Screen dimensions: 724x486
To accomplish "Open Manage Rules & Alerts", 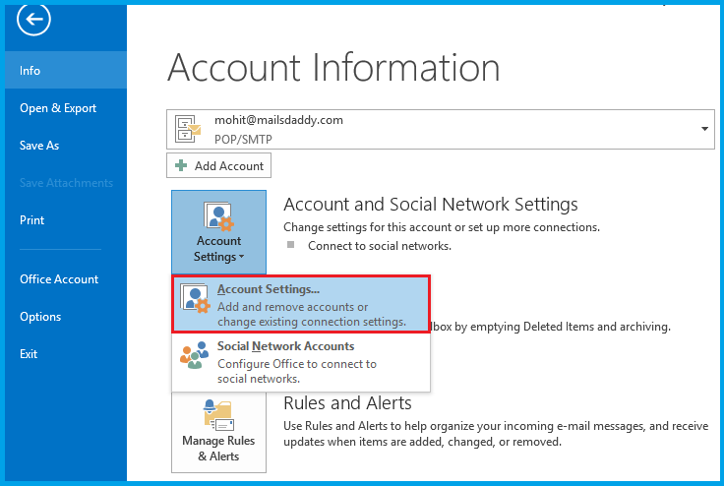I will [x=218, y=432].
